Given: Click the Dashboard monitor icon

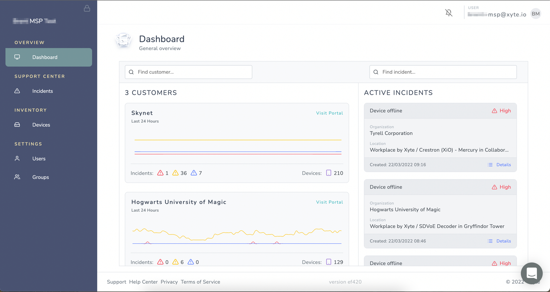Looking at the screenshot, I should coord(17,57).
